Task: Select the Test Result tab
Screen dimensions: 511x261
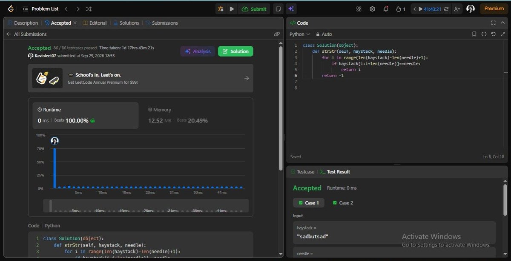Action: point(335,172)
